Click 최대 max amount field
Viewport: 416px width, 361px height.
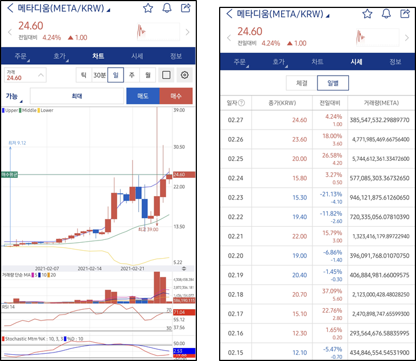[77, 96]
